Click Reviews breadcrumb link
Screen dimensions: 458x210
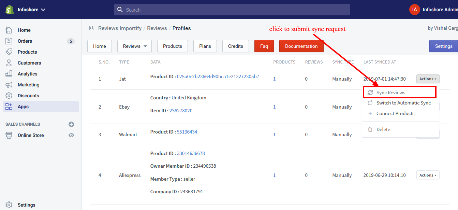pyautogui.click(x=157, y=28)
